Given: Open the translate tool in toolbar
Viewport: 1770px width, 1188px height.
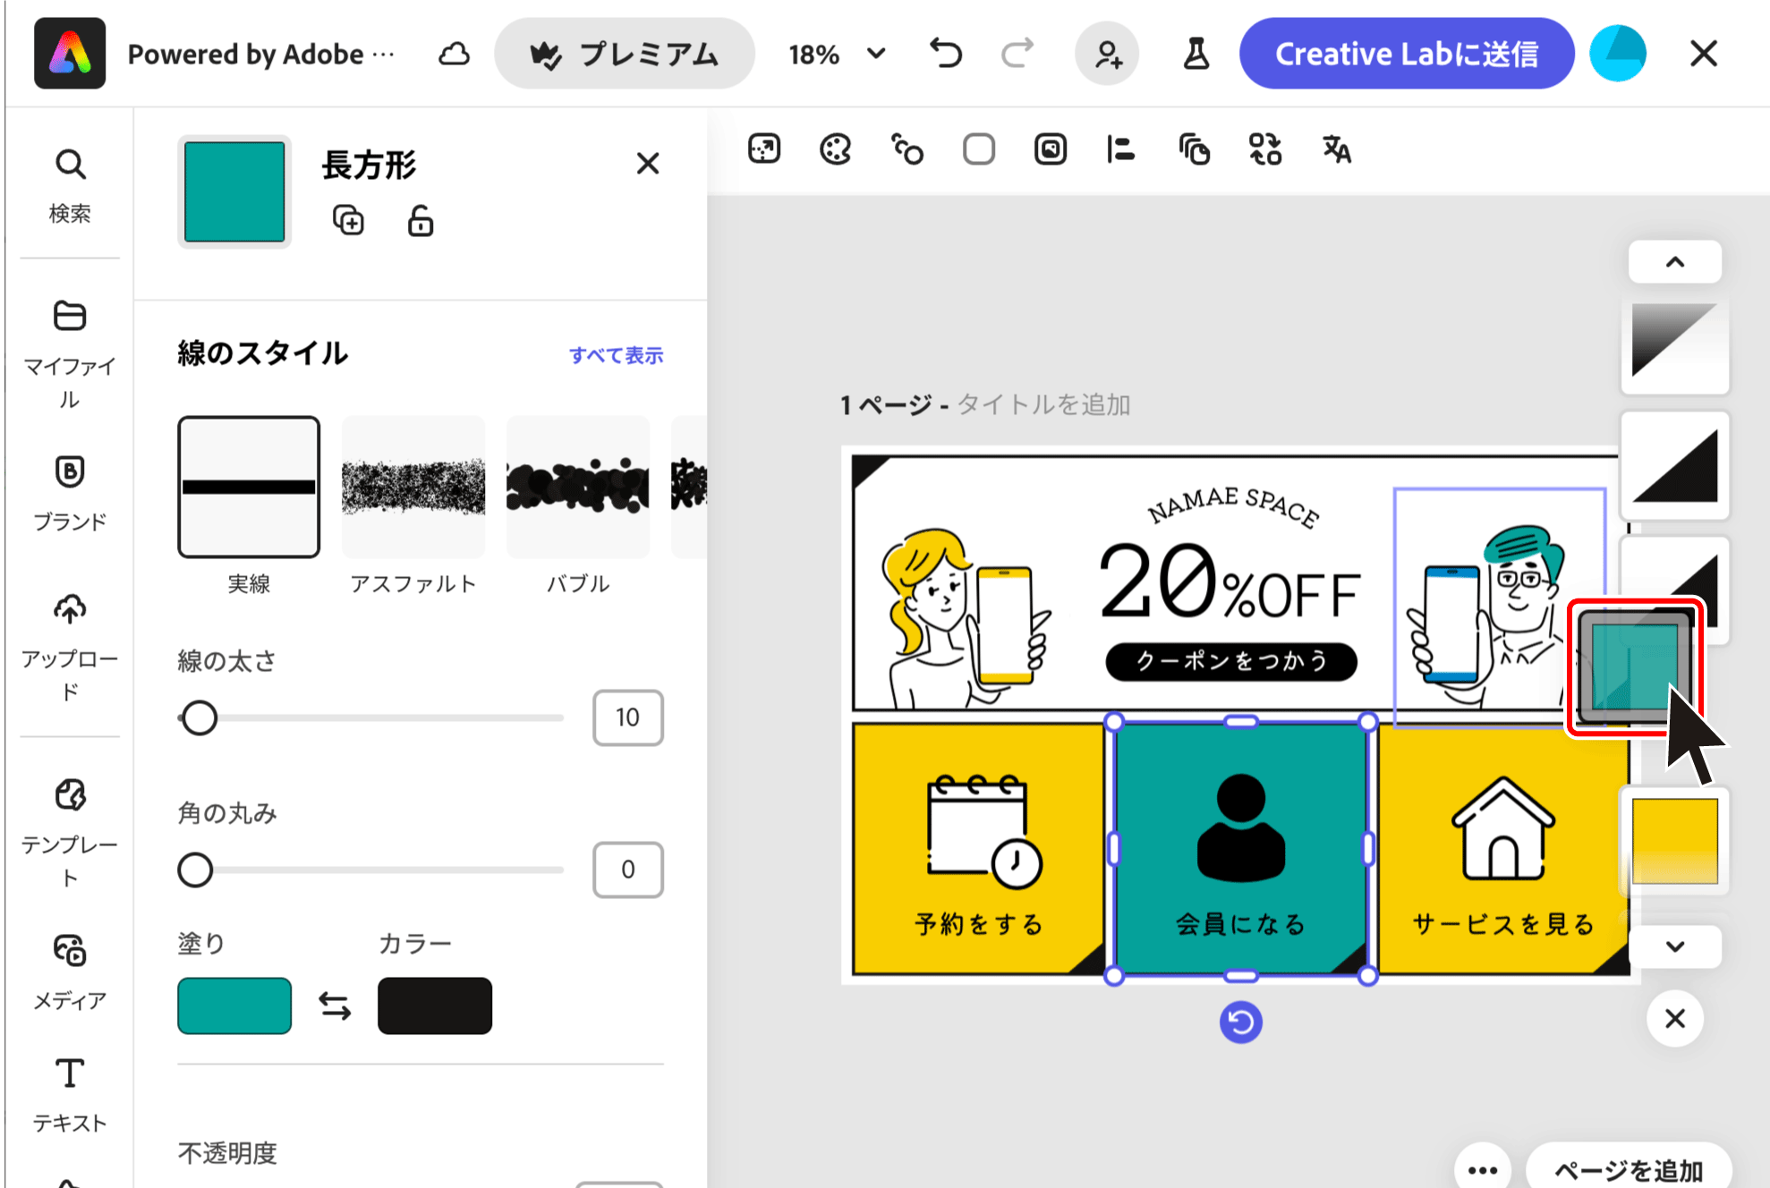Looking at the screenshot, I should pos(1337,149).
